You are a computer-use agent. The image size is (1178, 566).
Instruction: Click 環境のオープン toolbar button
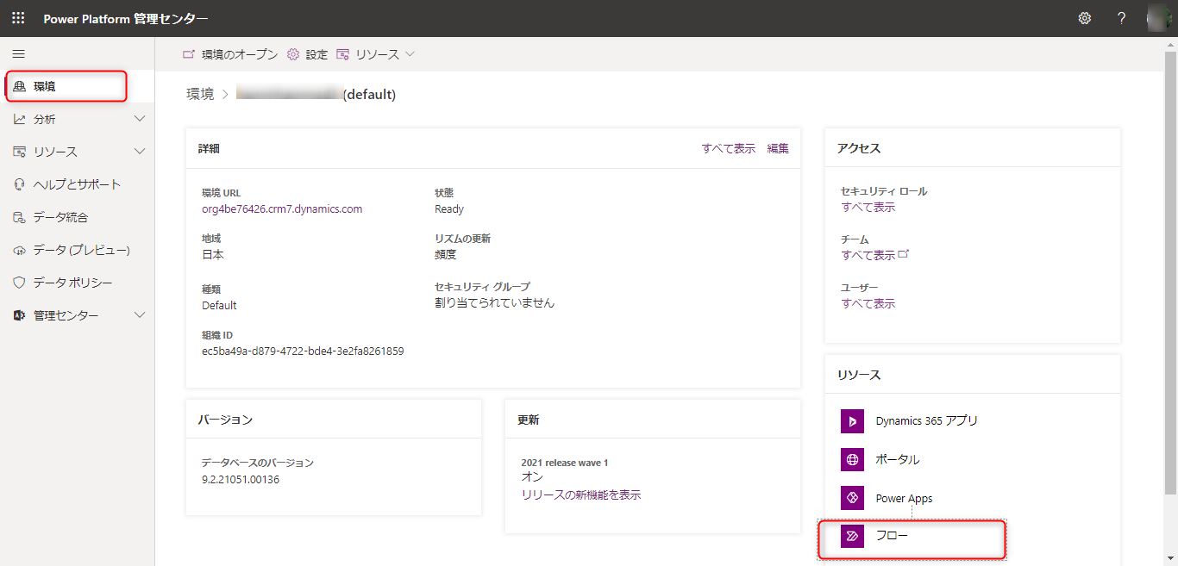click(230, 54)
